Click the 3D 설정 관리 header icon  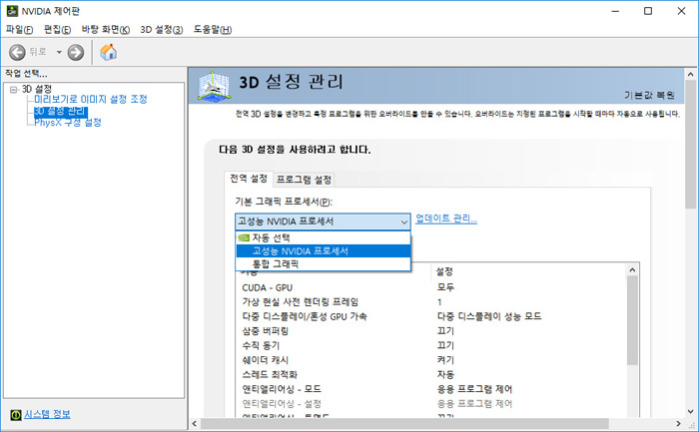(x=215, y=85)
